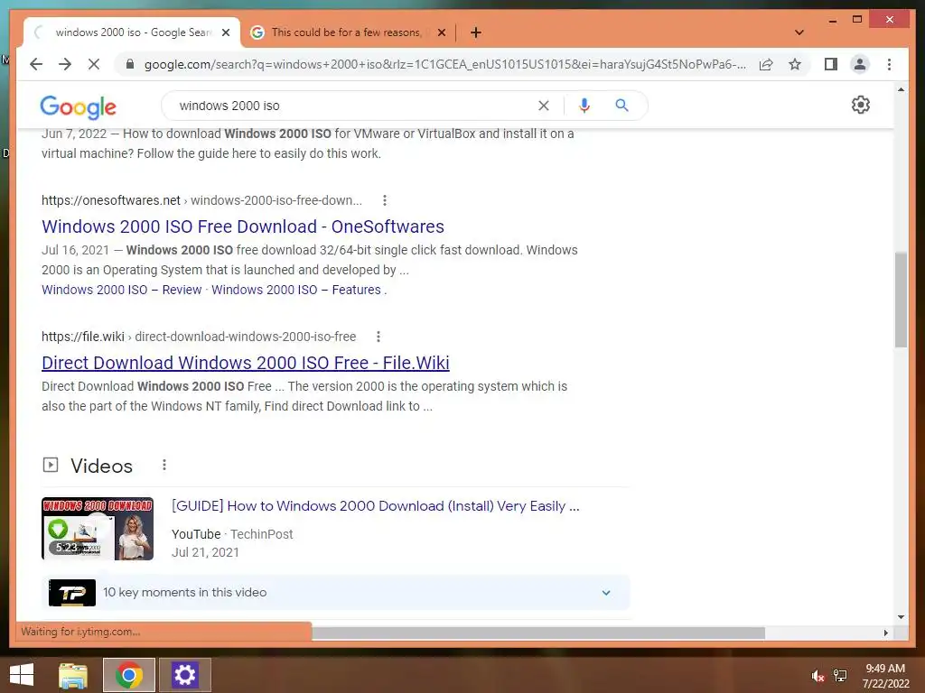This screenshot has height=693, width=925.
Task: Open the Windows 2000 Download video thumbnail
Action: tap(98, 529)
